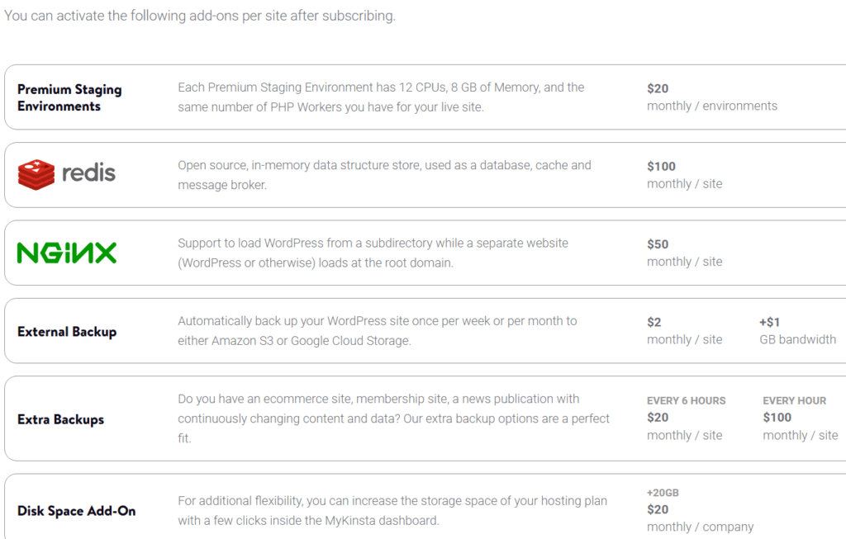Select the Premium Staging Environments title
This screenshot has height=539, width=846.
click(69, 97)
